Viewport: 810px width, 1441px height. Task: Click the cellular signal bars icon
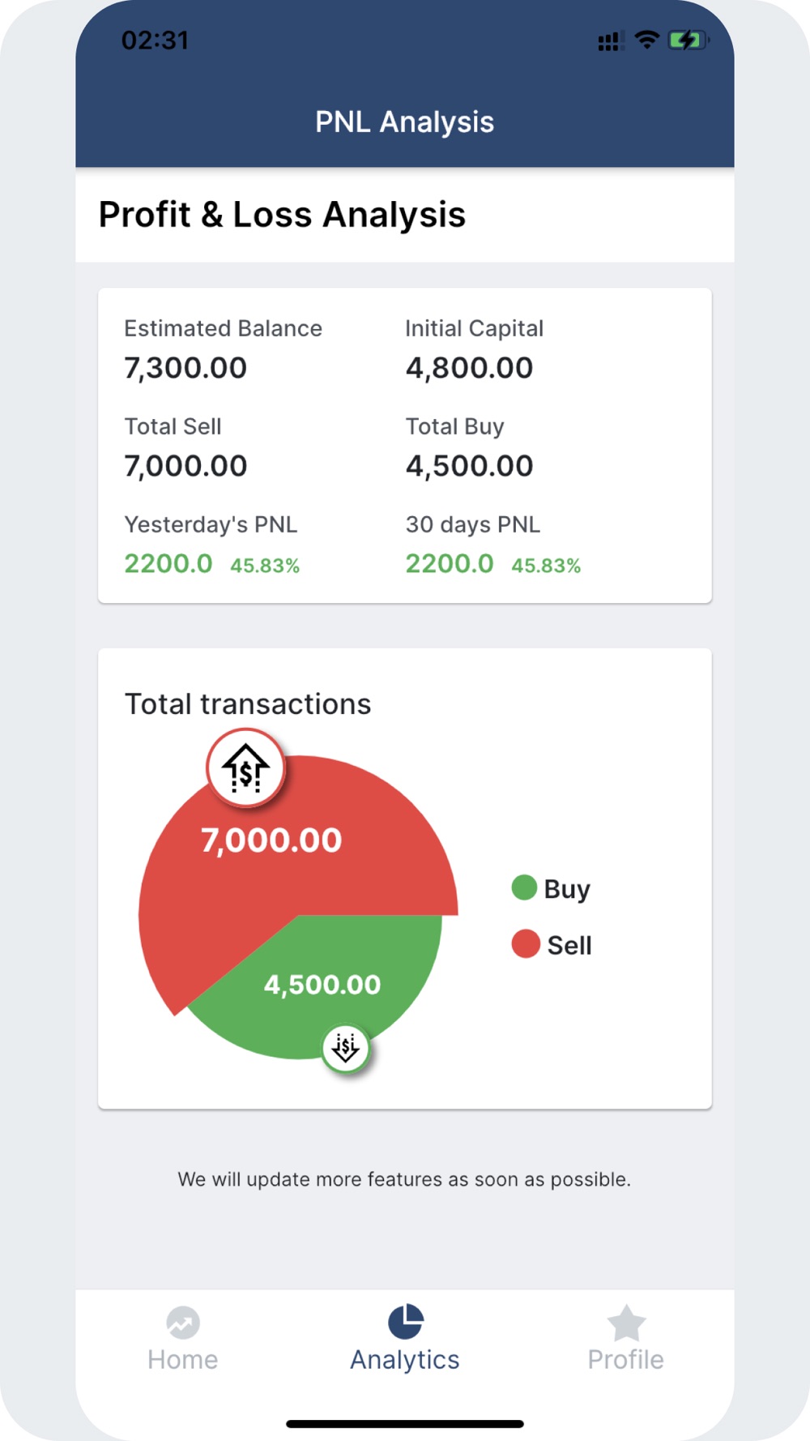[610, 41]
